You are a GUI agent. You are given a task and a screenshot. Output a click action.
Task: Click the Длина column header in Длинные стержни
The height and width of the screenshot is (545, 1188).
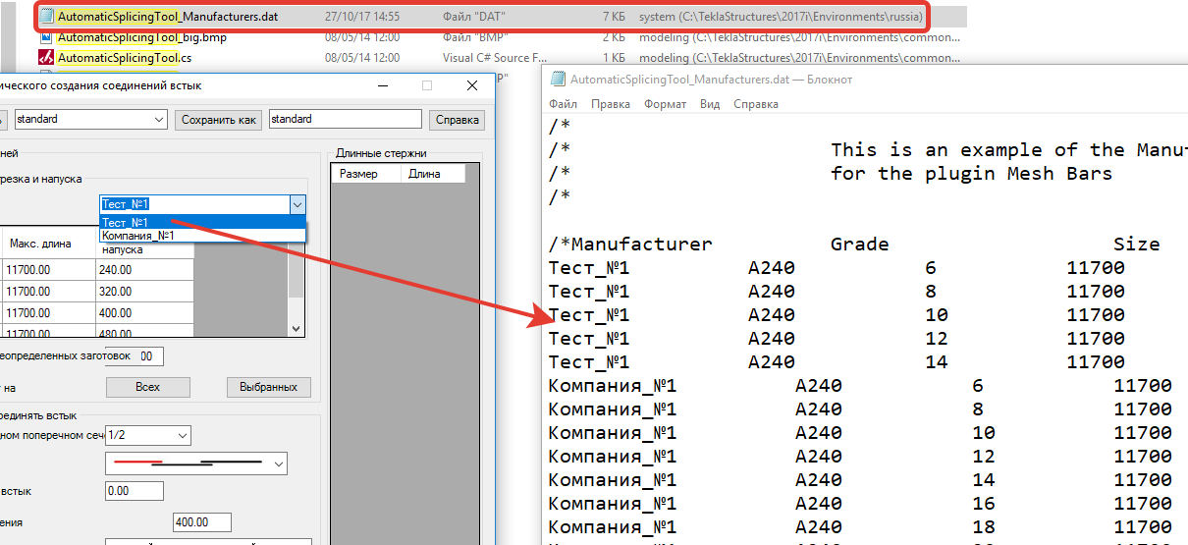coord(434,173)
